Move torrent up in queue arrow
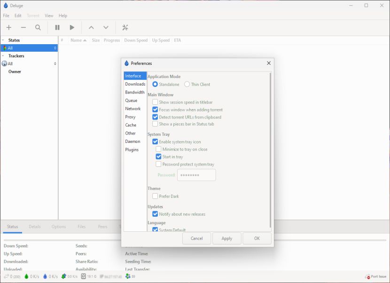390x283 pixels. click(x=91, y=27)
